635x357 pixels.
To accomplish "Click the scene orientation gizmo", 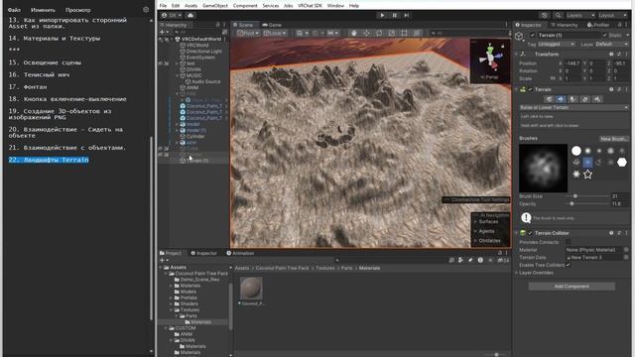I will [x=490, y=59].
